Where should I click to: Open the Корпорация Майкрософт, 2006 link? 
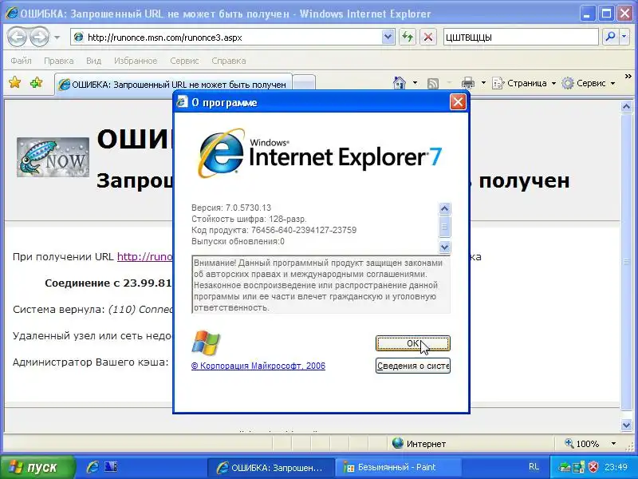coord(258,366)
